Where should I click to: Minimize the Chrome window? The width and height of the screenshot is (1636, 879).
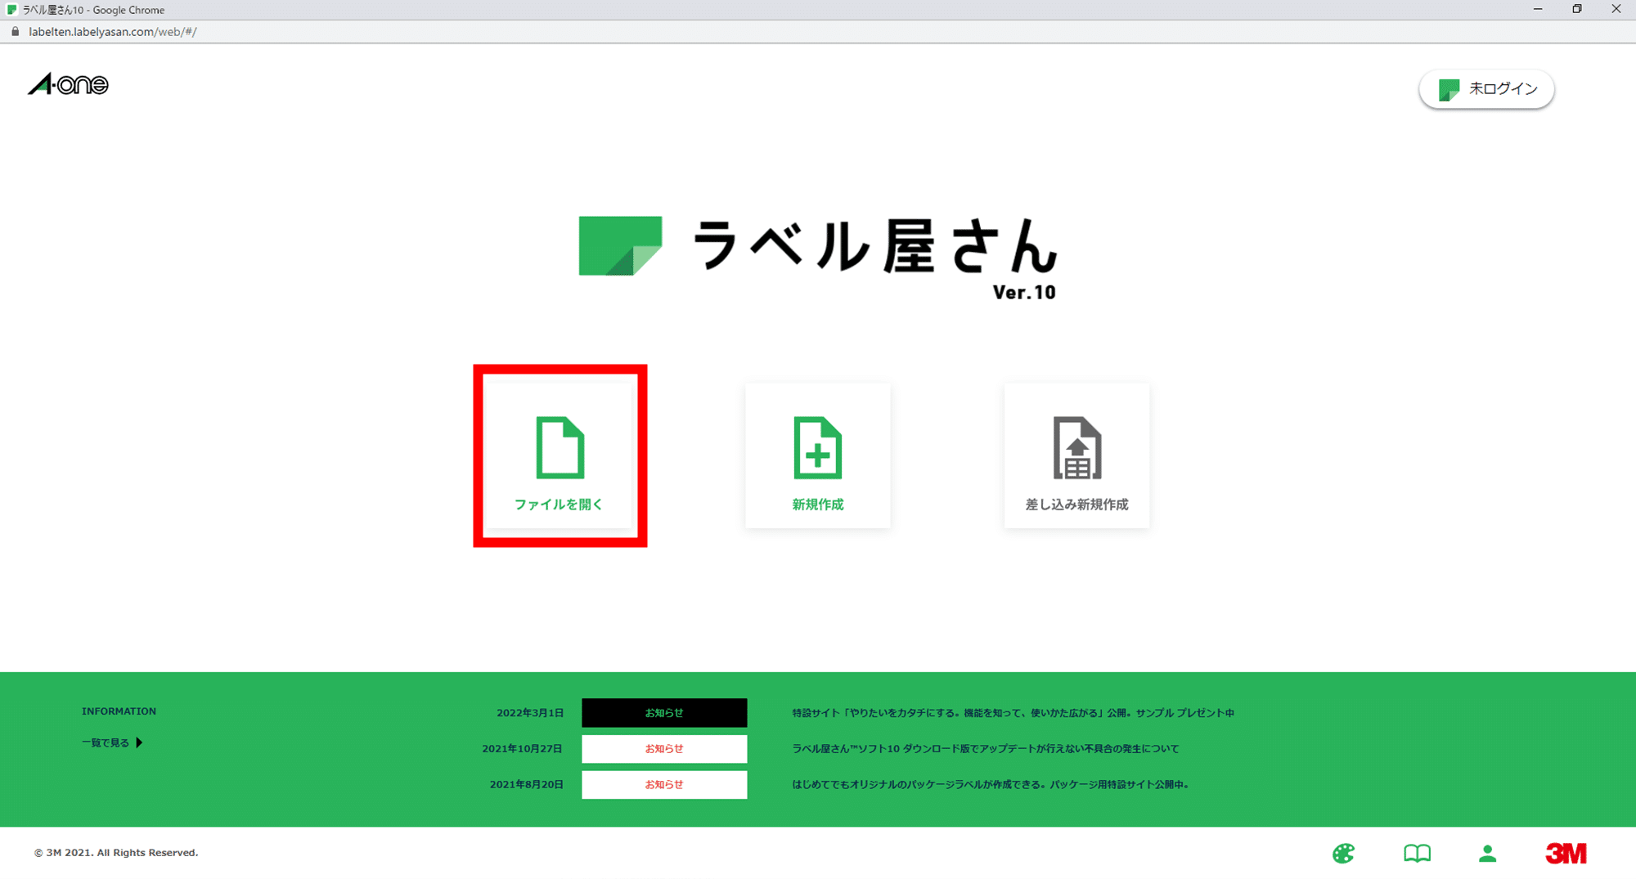coord(1538,10)
